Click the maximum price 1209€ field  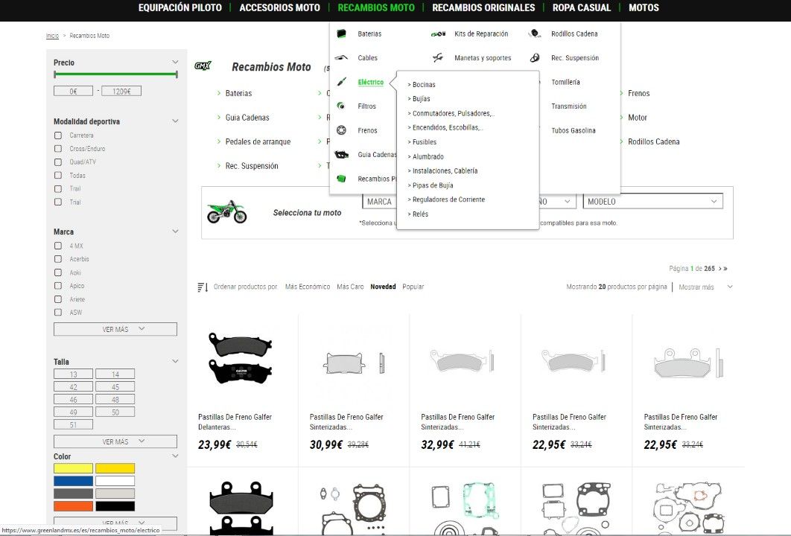pyautogui.click(x=121, y=92)
